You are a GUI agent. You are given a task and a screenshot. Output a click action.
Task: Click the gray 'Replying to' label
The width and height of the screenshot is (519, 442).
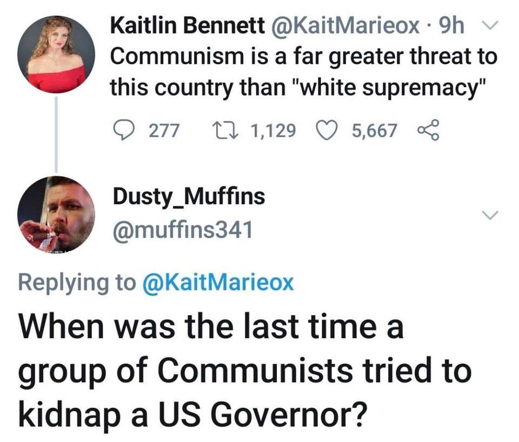coord(77,282)
